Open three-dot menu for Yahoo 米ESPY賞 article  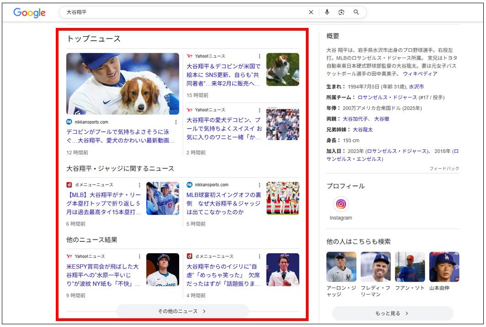[x=139, y=256]
